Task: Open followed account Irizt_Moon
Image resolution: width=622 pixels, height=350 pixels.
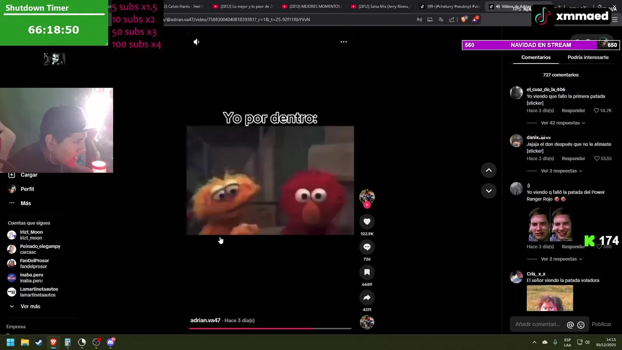Action: pos(31,235)
